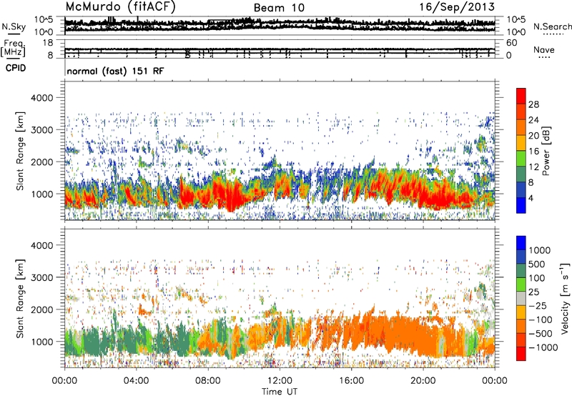
Task: Pick the light green power color bar segment near 16
Action: click(x=521, y=158)
